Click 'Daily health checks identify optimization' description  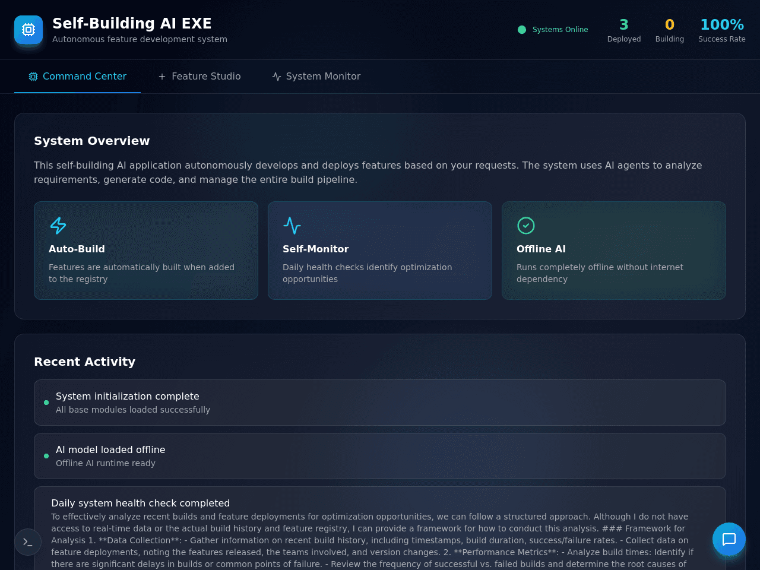pos(367,273)
